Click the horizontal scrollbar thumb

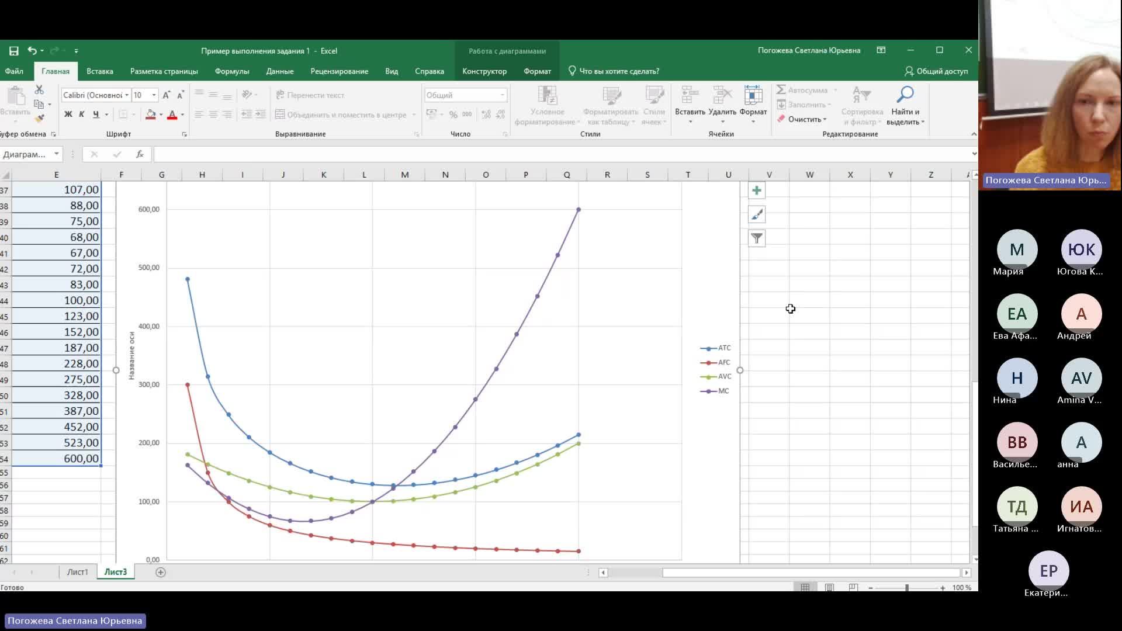[811, 573]
